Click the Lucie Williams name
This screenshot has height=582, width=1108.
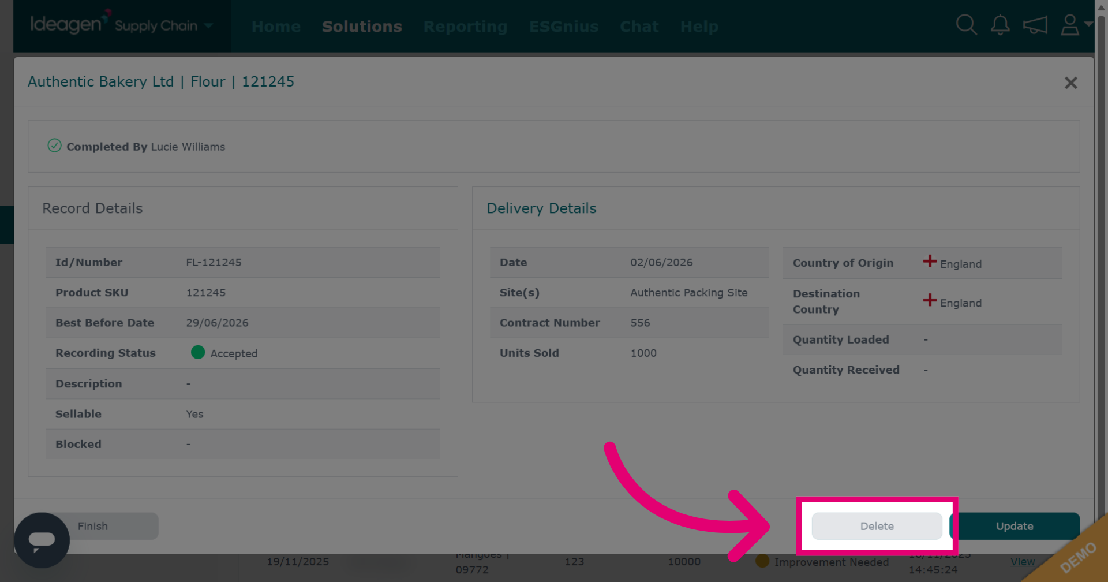point(188,147)
